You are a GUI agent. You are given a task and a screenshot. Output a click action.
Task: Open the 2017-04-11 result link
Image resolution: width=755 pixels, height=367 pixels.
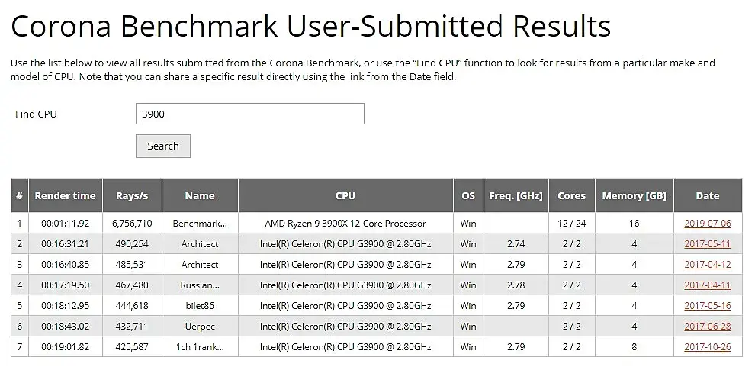tap(707, 285)
